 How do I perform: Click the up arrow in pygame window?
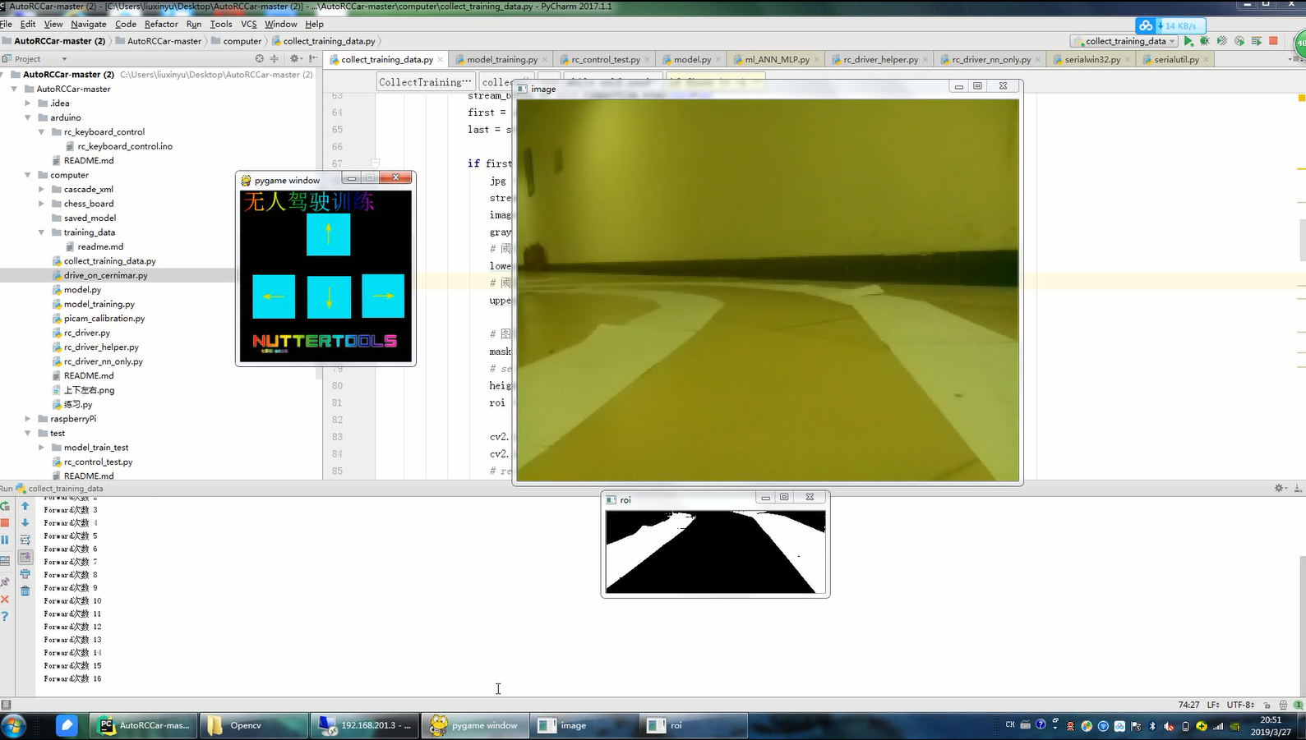click(328, 234)
